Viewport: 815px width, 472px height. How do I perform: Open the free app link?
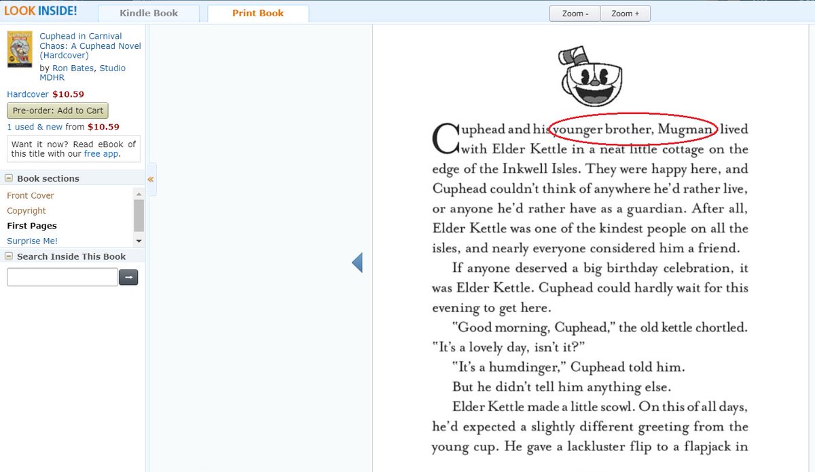(101, 154)
